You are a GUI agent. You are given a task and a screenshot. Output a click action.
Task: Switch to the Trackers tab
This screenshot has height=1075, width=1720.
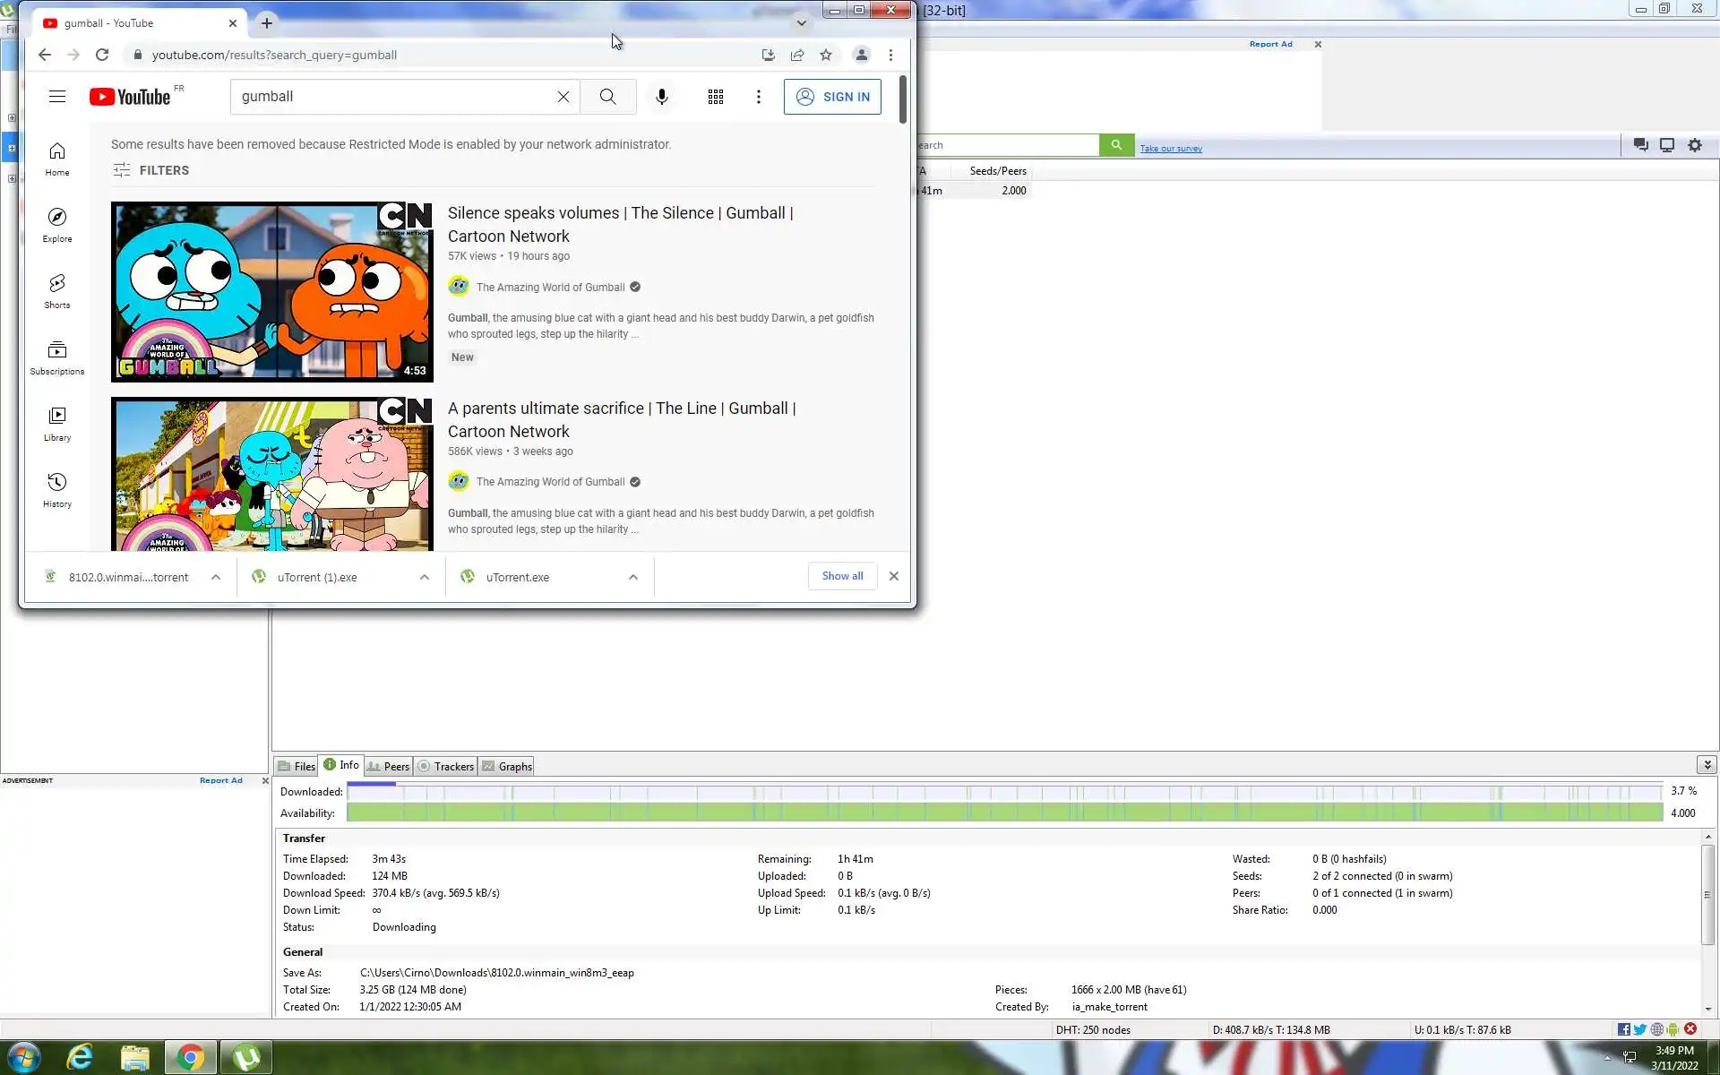pos(446,766)
